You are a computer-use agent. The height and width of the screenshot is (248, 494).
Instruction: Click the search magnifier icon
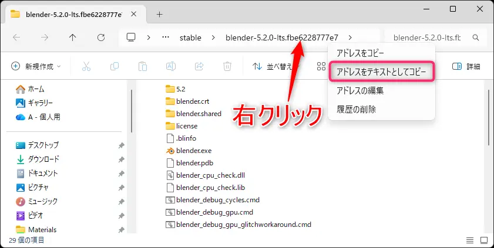coord(476,38)
